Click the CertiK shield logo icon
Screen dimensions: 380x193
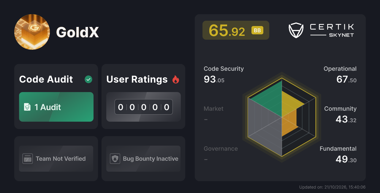click(x=296, y=30)
